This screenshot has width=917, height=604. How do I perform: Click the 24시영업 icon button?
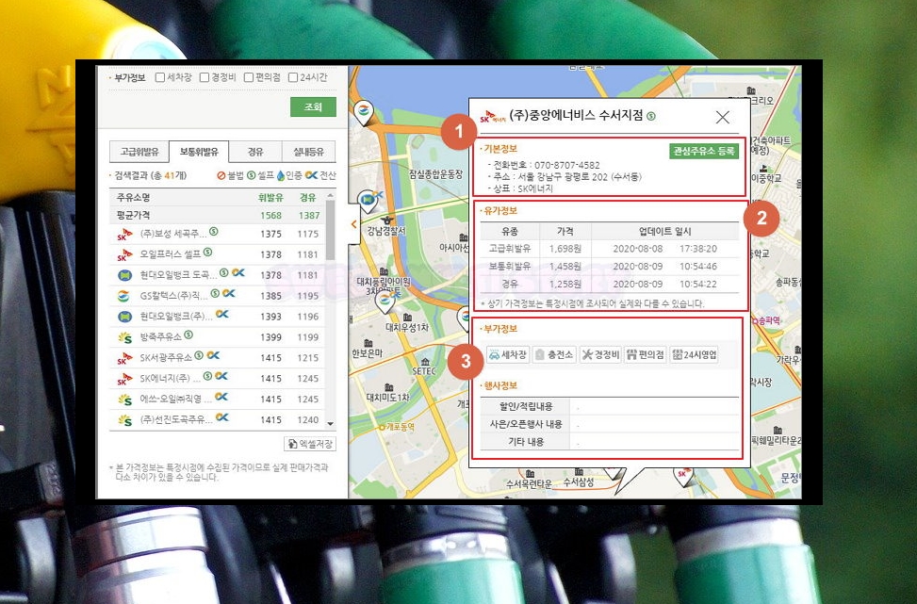tap(695, 354)
